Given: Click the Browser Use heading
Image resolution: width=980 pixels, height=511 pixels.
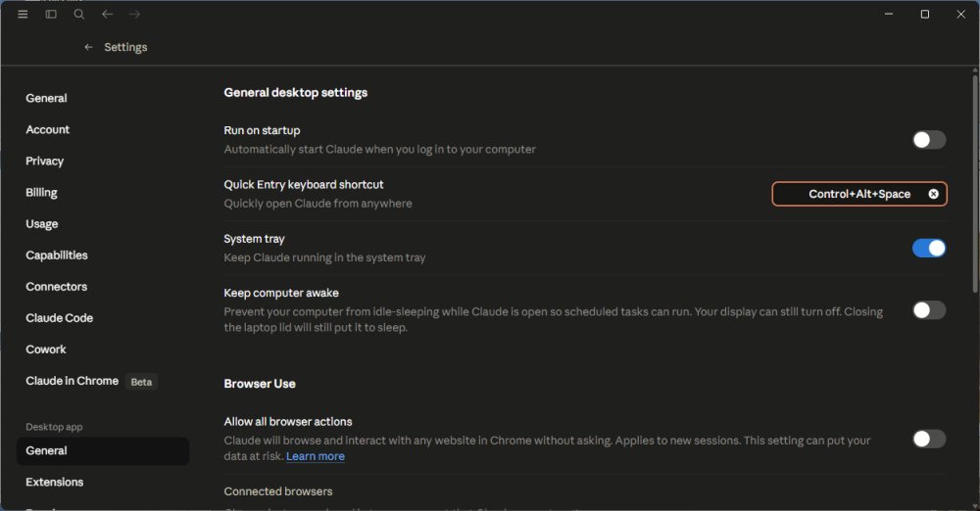Looking at the screenshot, I should click(x=260, y=384).
